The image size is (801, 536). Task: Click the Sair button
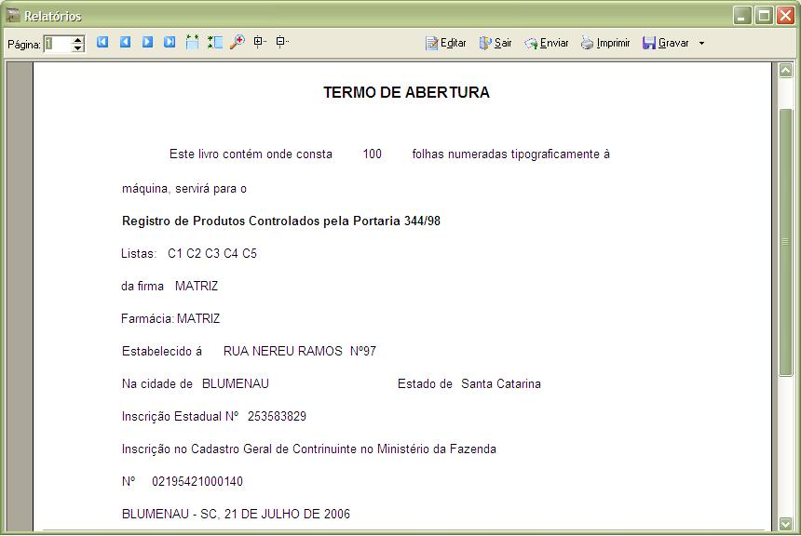495,43
